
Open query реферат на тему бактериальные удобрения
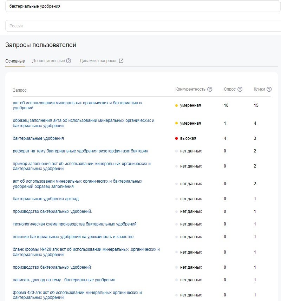pyautogui.click(x=80, y=151)
